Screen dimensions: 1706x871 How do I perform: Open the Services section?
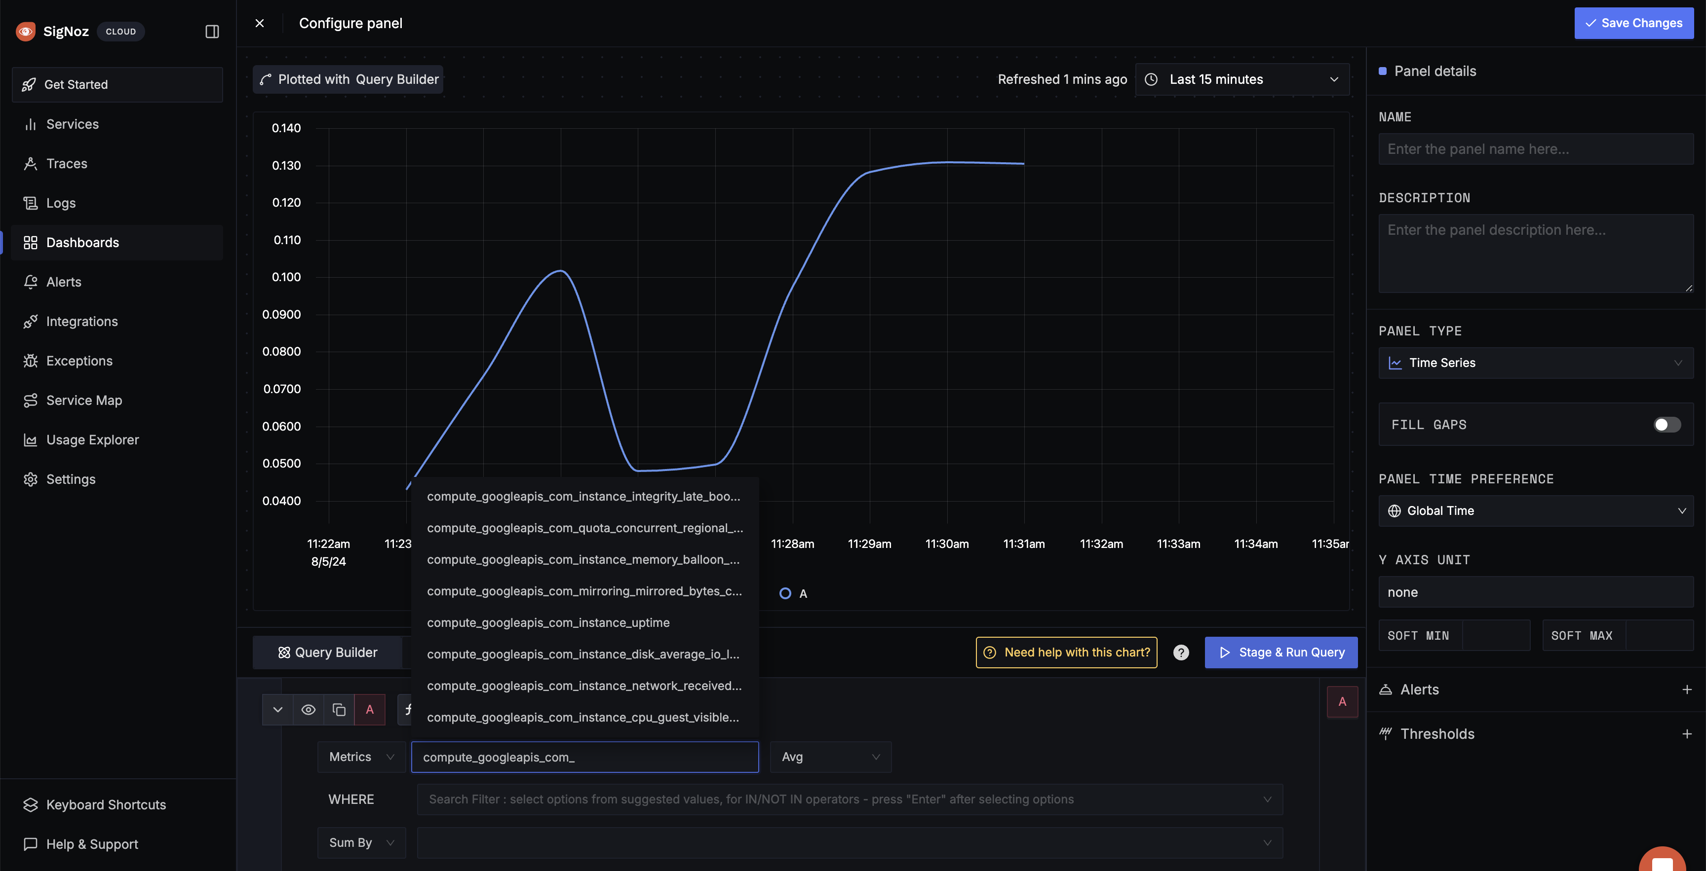[117, 124]
